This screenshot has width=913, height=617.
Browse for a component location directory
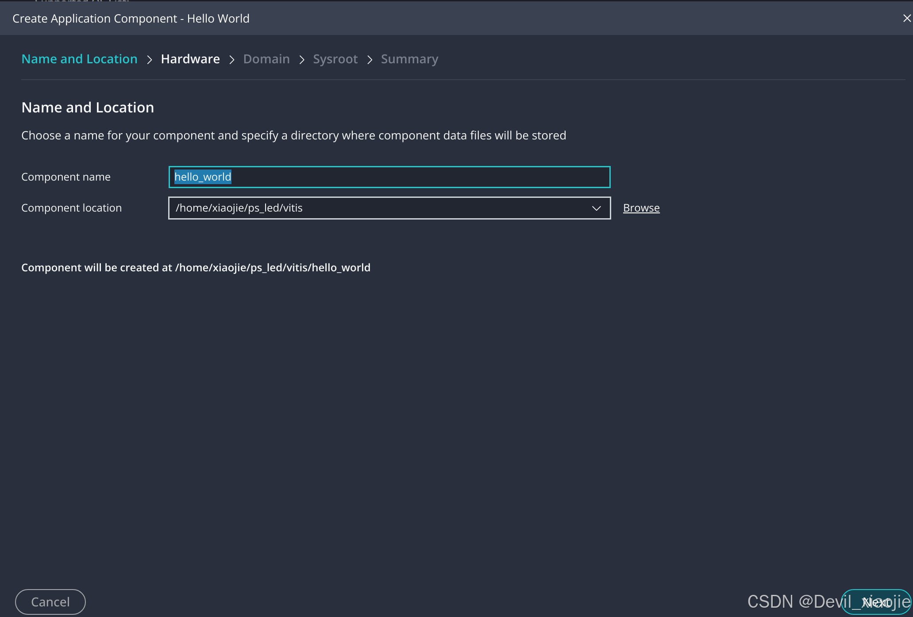tap(641, 208)
